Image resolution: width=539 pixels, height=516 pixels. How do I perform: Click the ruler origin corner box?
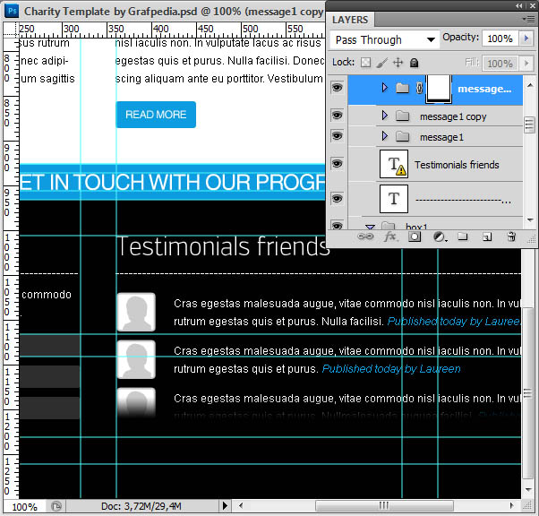point(11,30)
